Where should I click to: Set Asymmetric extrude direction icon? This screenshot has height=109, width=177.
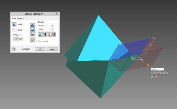(53, 34)
